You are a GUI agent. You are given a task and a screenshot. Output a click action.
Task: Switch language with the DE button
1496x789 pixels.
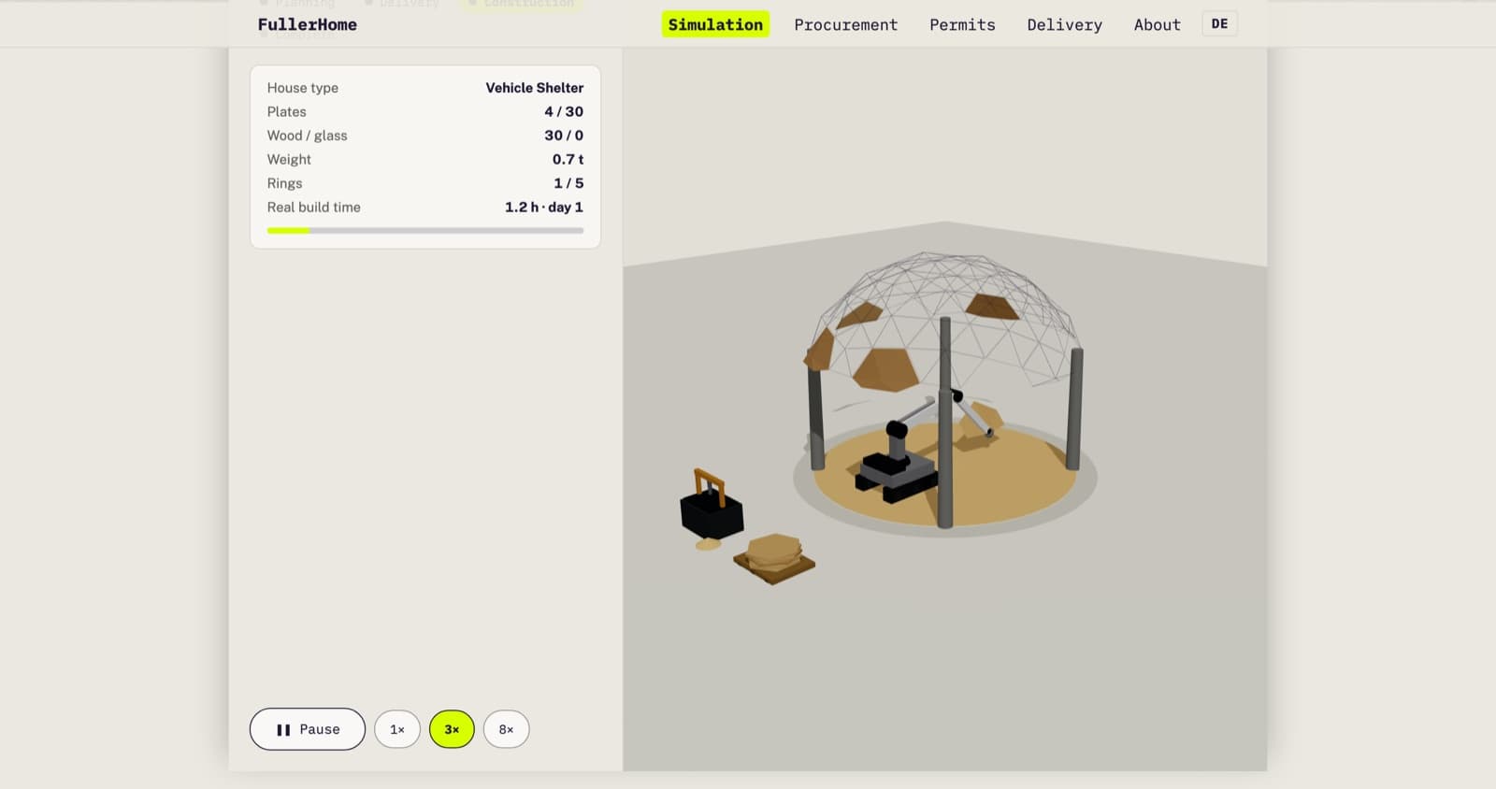click(x=1219, y=23)
